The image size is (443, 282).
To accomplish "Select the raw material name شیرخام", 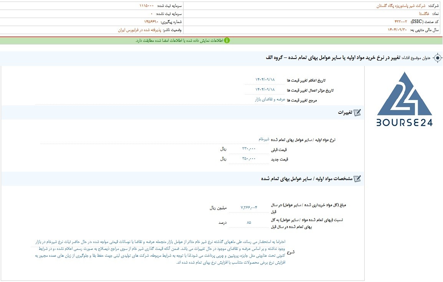I will pyautogui.click(x=264, y=139).
